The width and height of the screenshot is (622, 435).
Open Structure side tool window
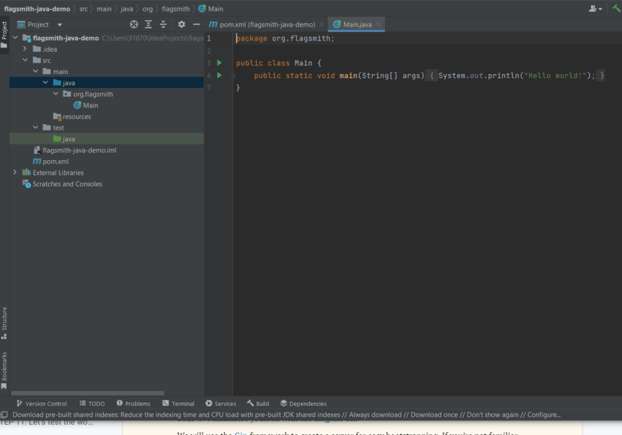pyautogui.click(x=4, y=323)
